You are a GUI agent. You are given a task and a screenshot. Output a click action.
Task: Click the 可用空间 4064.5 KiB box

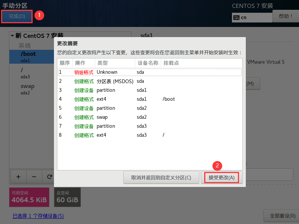[29, 197]
